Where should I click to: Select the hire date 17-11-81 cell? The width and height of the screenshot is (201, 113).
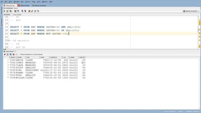(55, 70)
